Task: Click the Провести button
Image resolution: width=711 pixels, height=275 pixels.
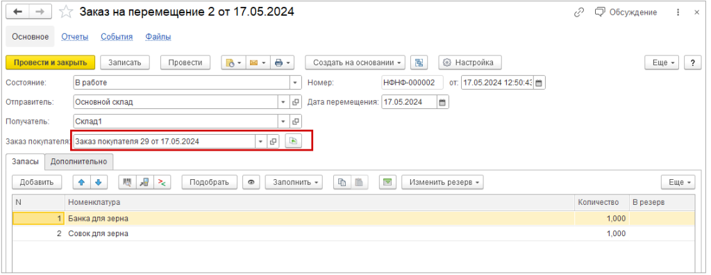Action: coord(185,62)
